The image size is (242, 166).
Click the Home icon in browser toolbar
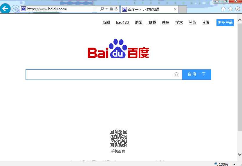tap(223, 9)
